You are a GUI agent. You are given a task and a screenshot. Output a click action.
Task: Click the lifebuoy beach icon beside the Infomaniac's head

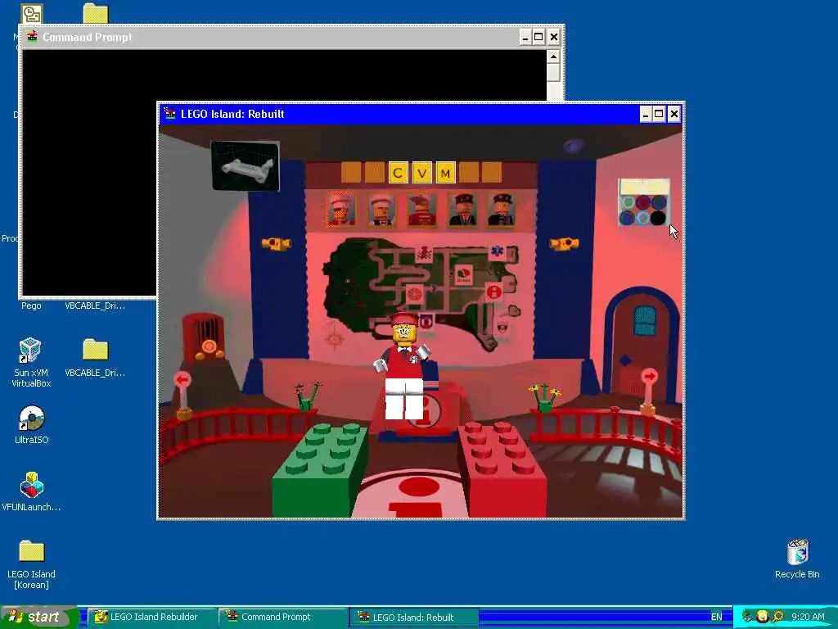point(426,321)
